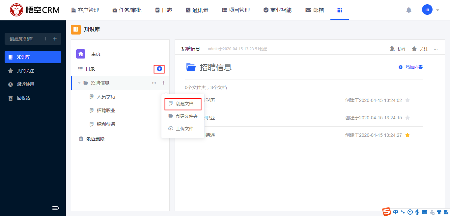This screenshot has width=450, height=216.
Task: Click 0个文件夹，3个文档 summary text
Action: pos(206,87)
